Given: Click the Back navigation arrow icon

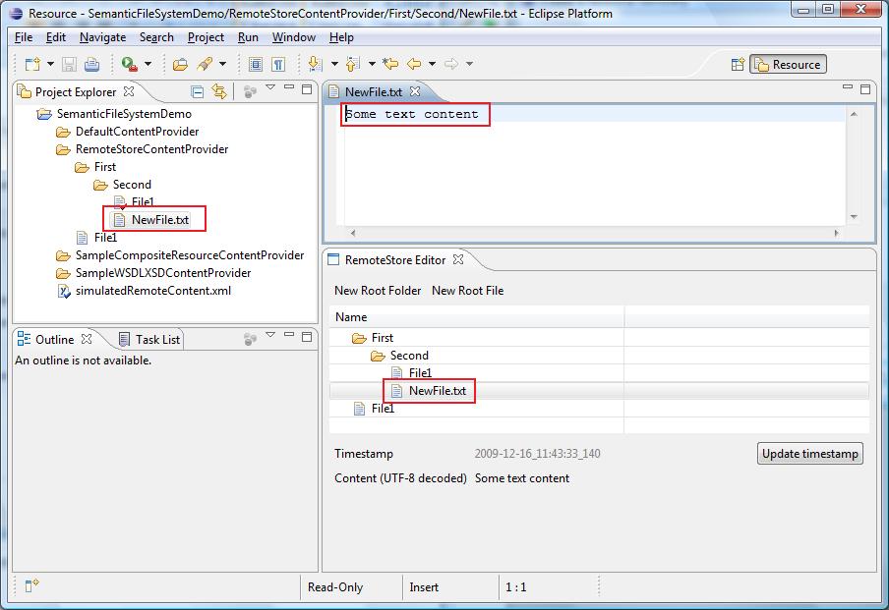Looking at the screenshot, I should tap(415, 64).
